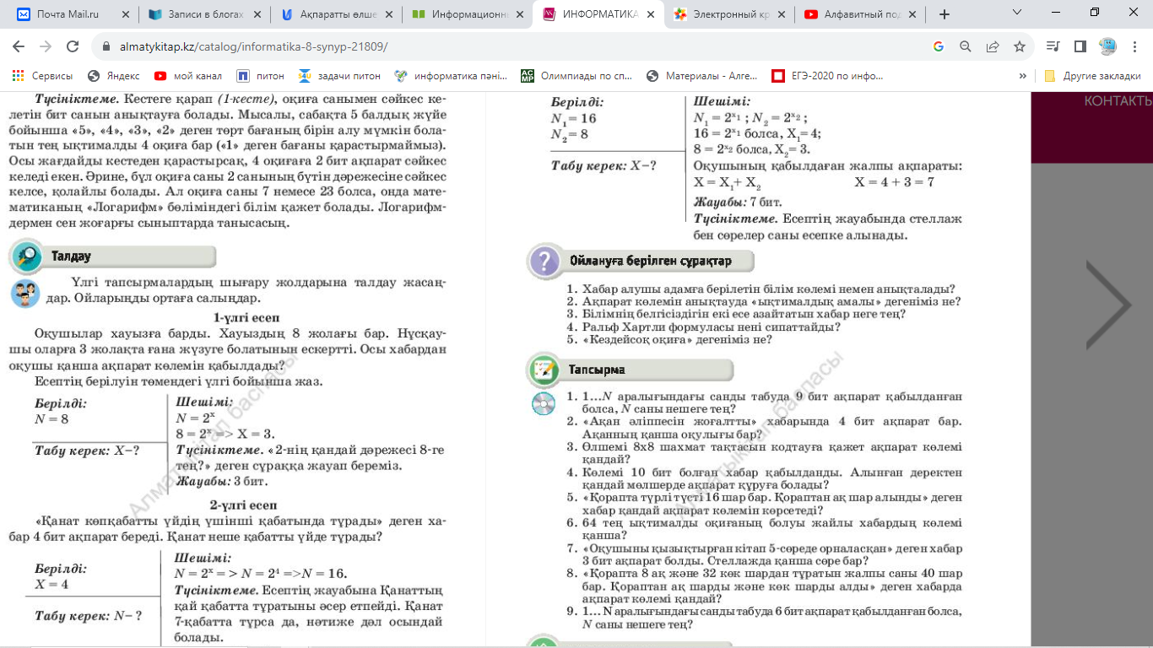Go forward with the browser arrow
Screen dimensions: 1153x648
46,46
